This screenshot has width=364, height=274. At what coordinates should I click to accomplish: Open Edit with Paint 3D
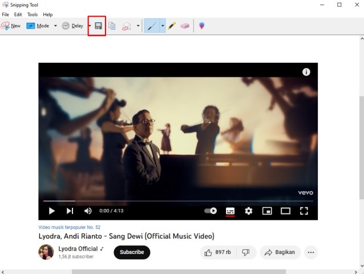(201, 26)
